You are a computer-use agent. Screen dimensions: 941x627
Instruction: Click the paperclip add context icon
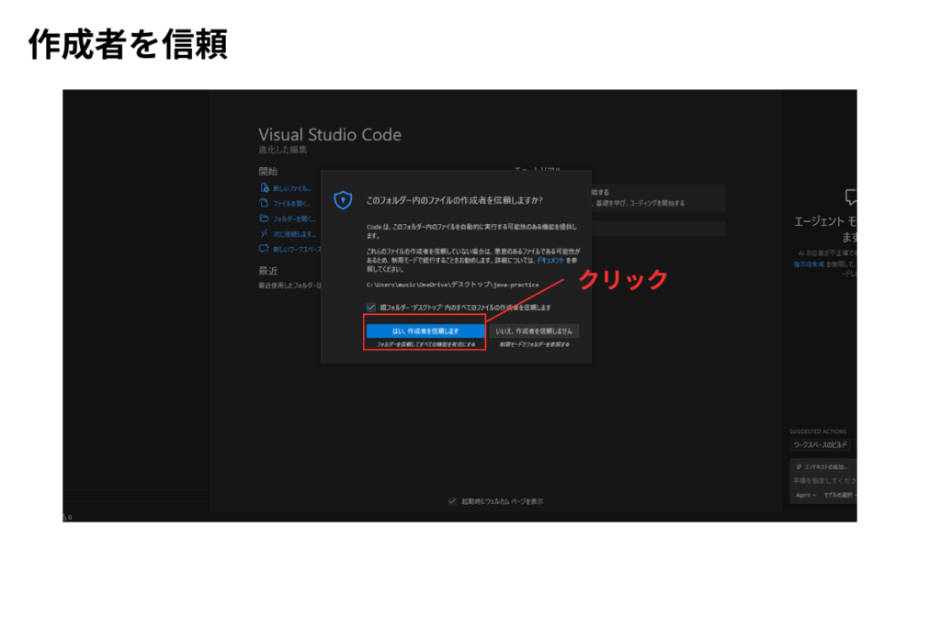[x=798, y=467]
